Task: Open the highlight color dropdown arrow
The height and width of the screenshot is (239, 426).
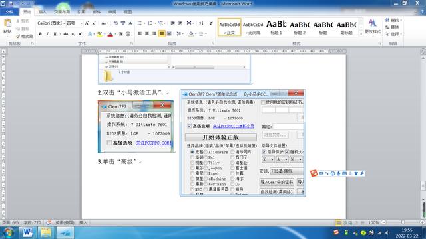Action: pyautogui.click(x=105, y=34)
